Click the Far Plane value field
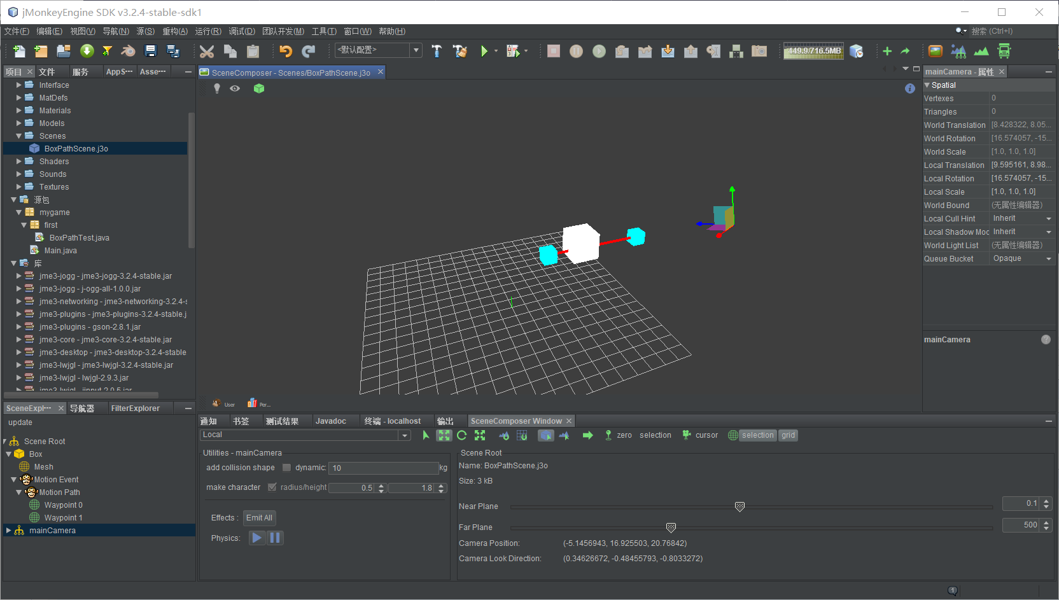The image size is (1059, 600). (1021, 525)
